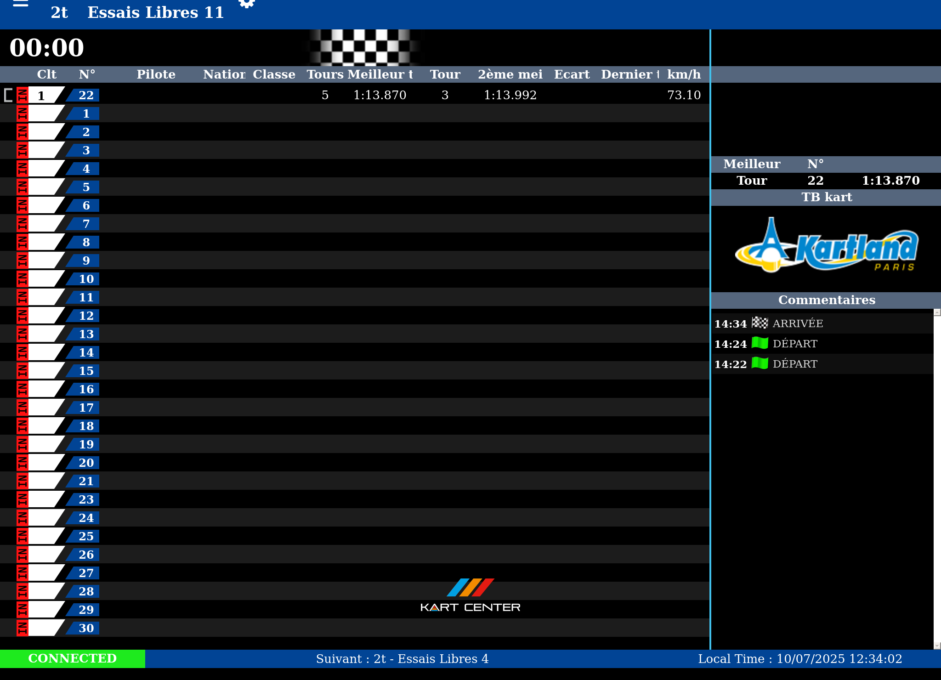The width and height of the screenshot is (941, 680).
Task: Click the red IN badge for kart 22
Action: tap(22, 95)
